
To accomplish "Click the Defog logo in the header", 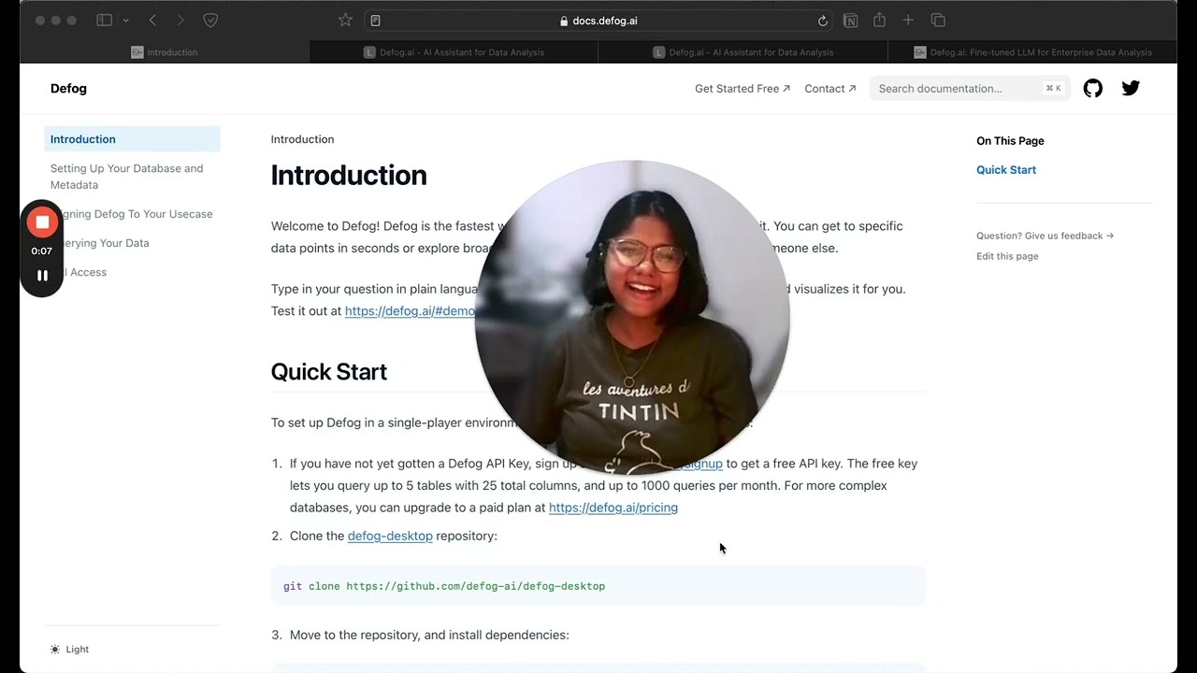I will pyautogui.click(x=68, y=89).
